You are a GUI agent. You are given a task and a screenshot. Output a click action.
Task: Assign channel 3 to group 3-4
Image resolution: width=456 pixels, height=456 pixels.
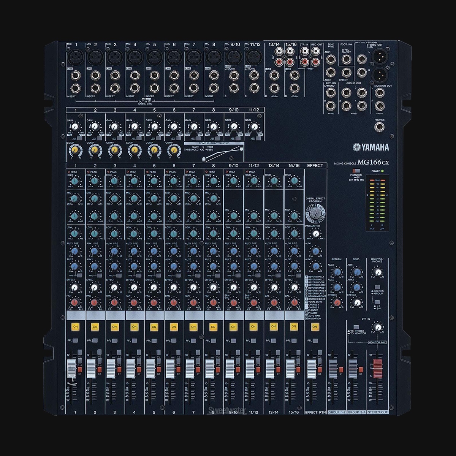(x=119, y=361)
